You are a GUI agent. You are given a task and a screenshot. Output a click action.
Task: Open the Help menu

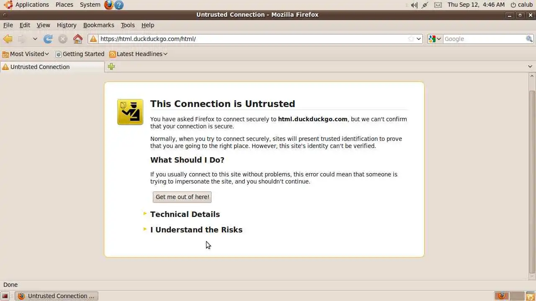click(x=148, y=25)
